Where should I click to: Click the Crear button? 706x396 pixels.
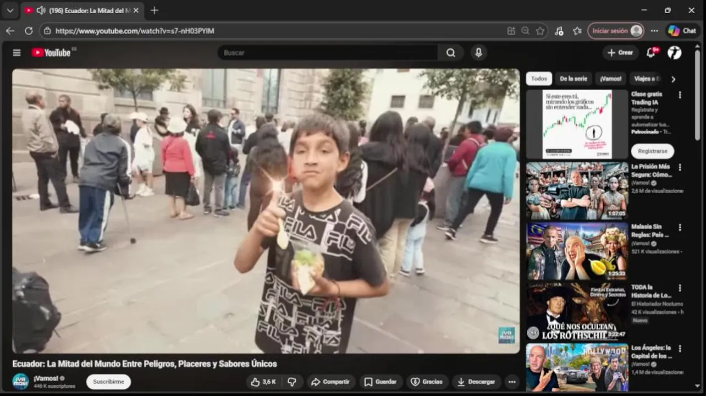pyautogui.click(x=620, y=53)
